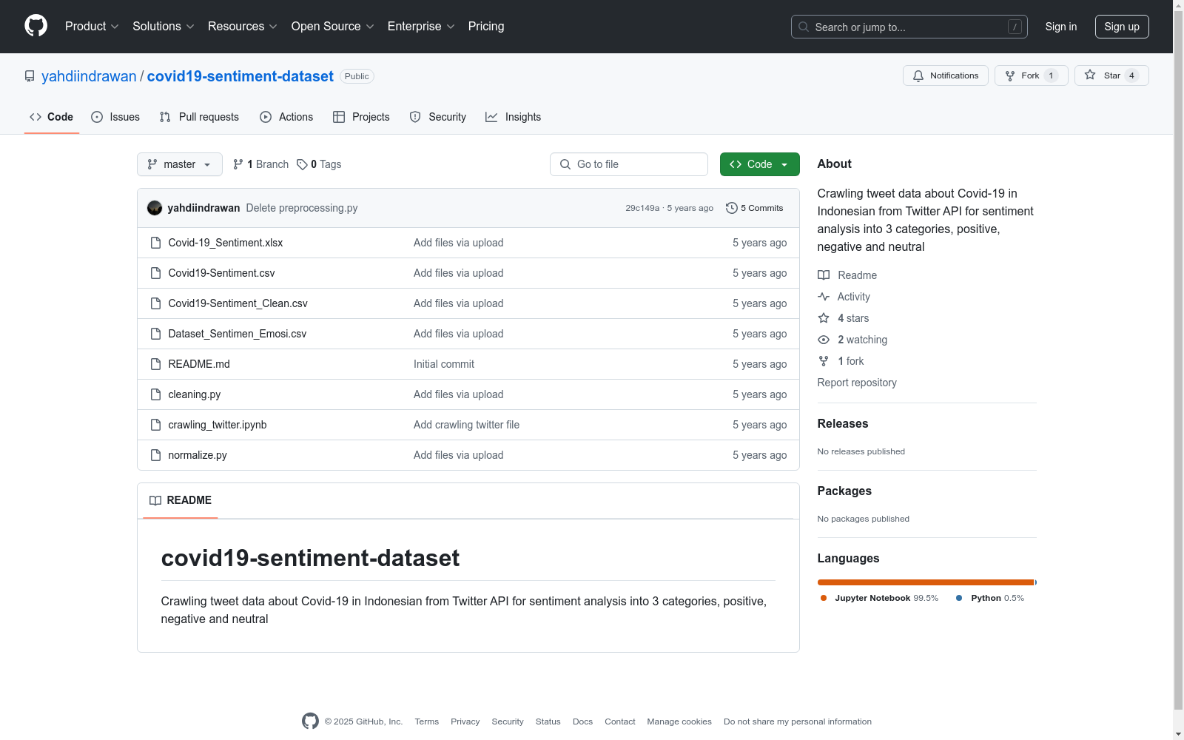Open the Code repository tab

pos(52,117)
